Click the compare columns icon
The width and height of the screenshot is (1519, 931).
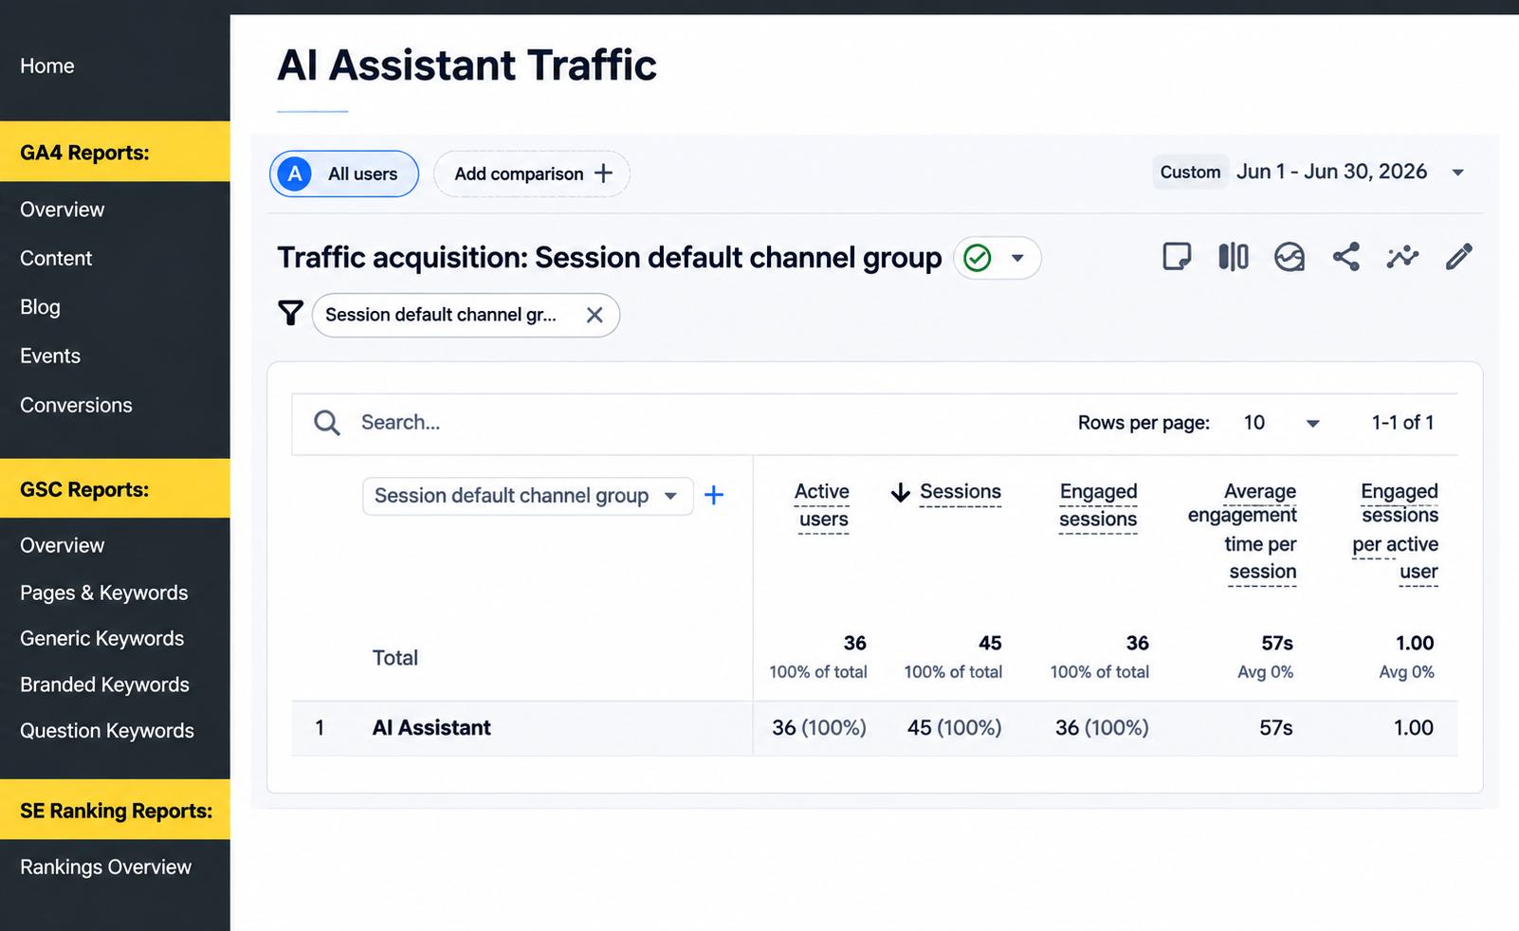tap(1233, 256)
